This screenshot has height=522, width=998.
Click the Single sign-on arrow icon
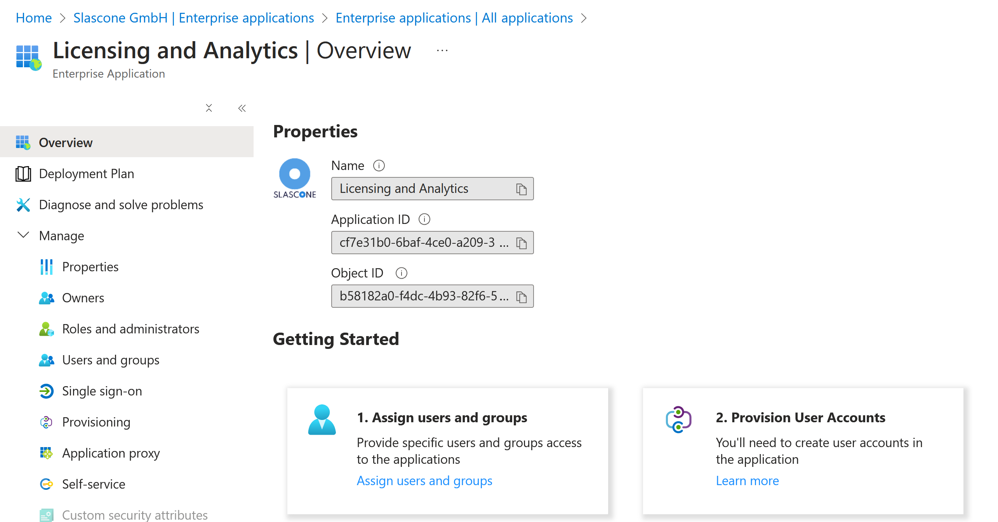click(x=46, y=391)
